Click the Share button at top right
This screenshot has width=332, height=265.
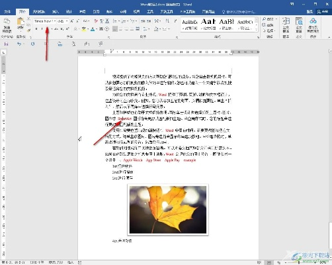(323, 12)
